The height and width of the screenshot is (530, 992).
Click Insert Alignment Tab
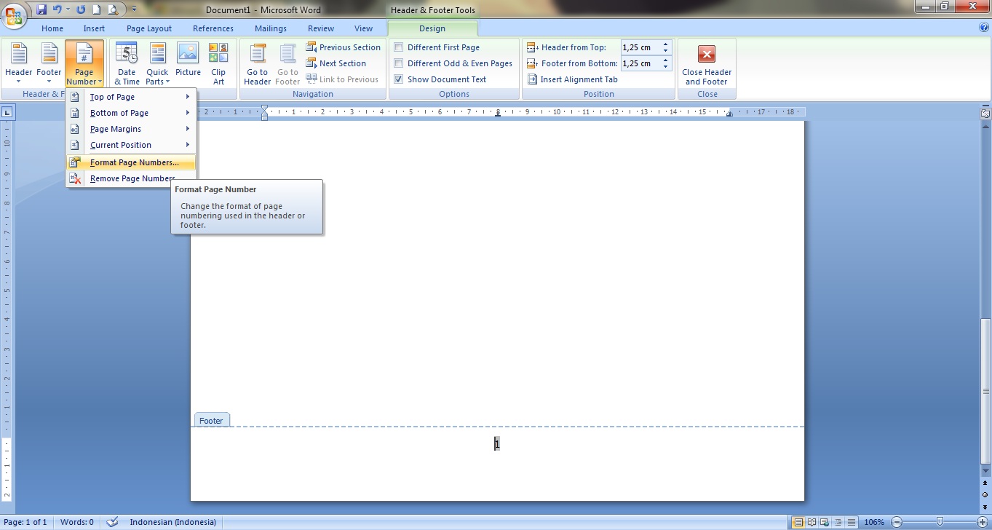click(x=572, y=79)
